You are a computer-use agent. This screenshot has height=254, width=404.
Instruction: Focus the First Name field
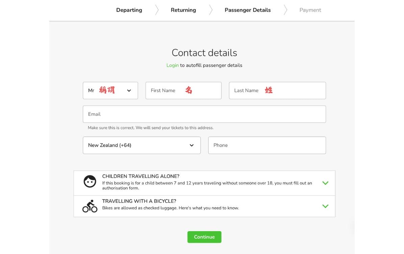183,90
